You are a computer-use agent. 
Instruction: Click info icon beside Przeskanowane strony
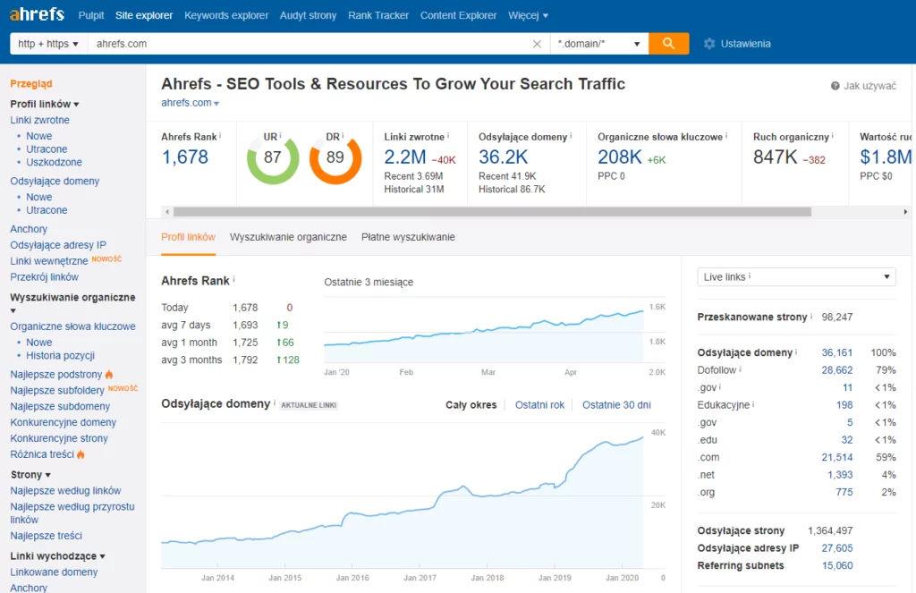pyautogui.click(x=811, y=316)
